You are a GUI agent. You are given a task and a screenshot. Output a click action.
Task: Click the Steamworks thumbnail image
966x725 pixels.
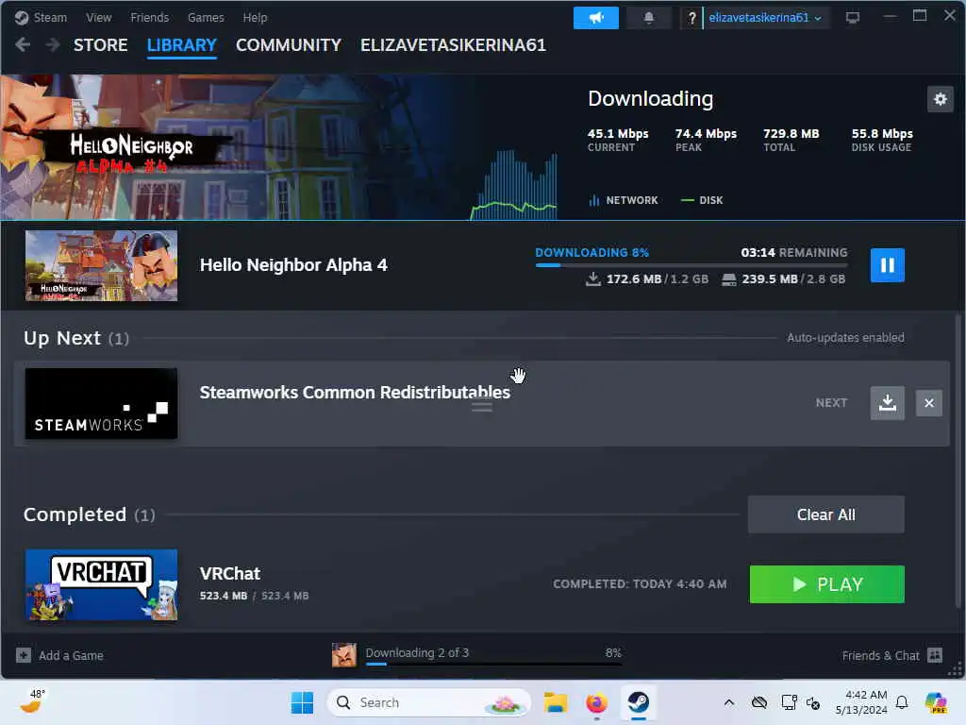coord(101,404)
